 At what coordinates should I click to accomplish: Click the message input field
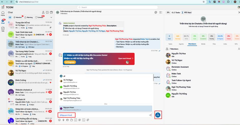106,115
